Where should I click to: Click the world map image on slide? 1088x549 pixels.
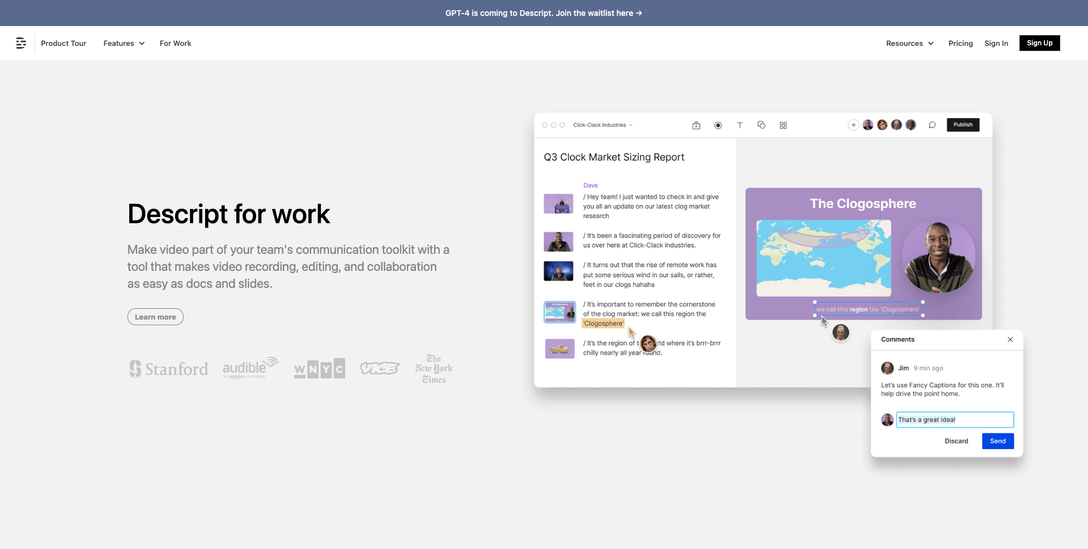point(823,258)
